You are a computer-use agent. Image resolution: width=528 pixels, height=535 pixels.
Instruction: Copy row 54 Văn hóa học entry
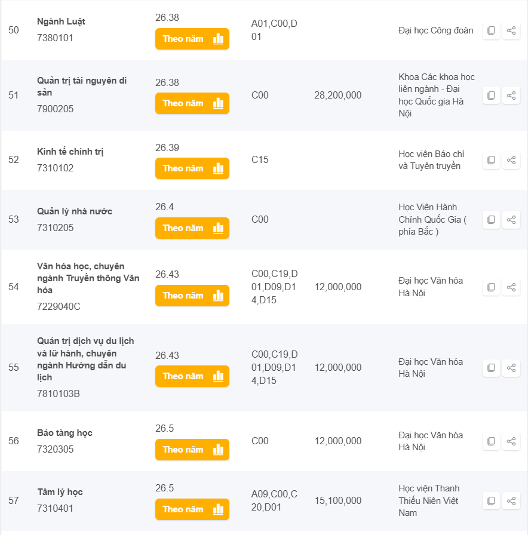(x=491, y=287)
